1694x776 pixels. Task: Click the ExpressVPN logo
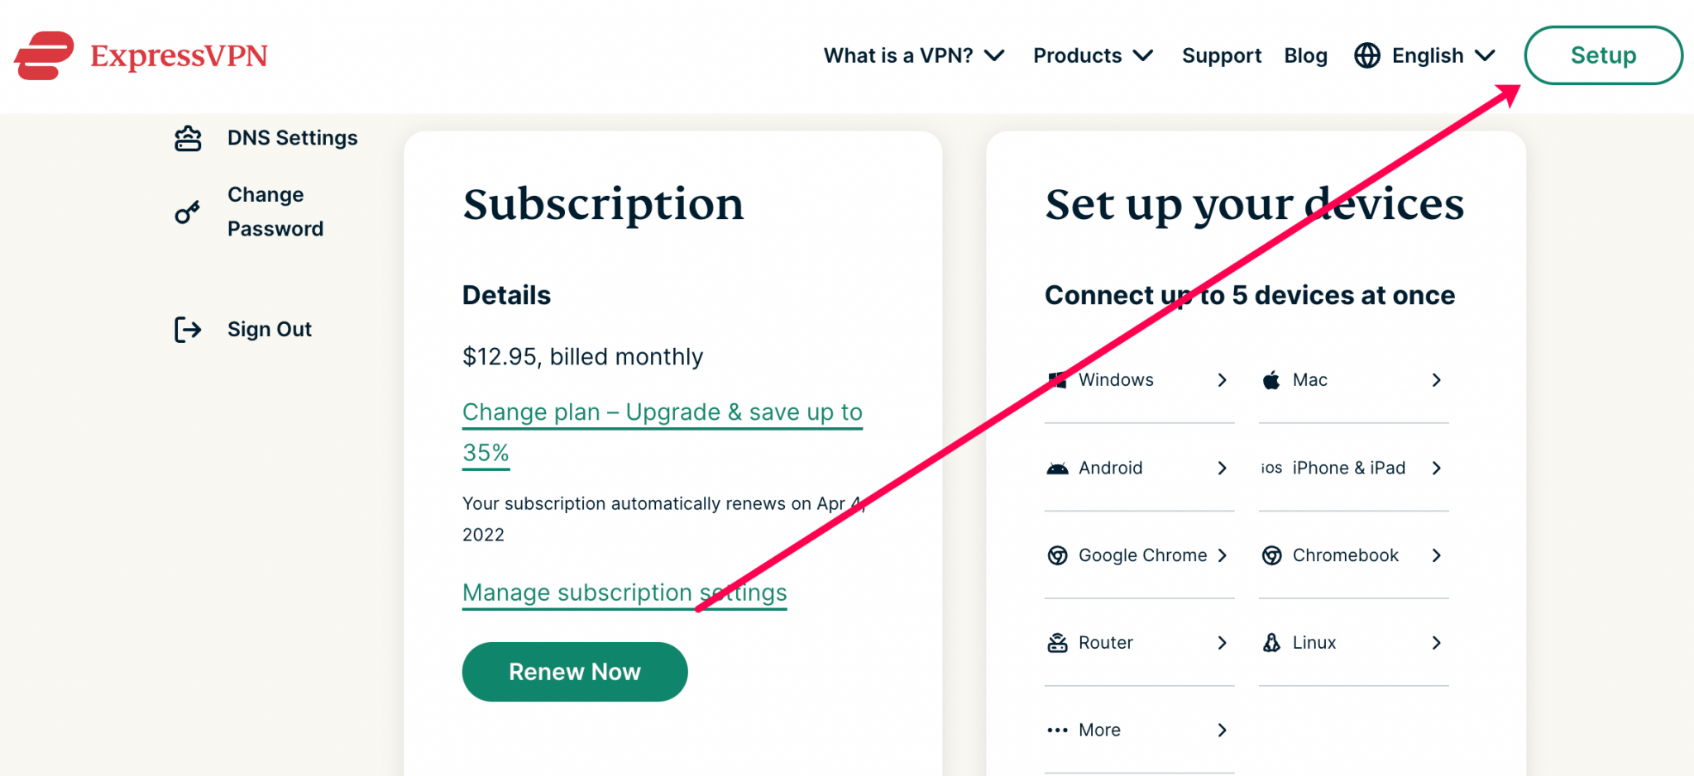(x=141, y=55)
